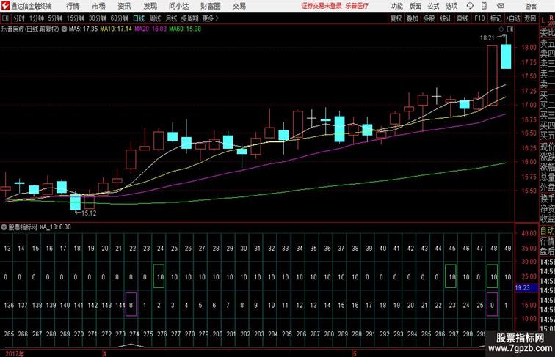The width and height of the screenshot is (555, 357).
Task: Open the mobile phone icon
Action: 484,6
